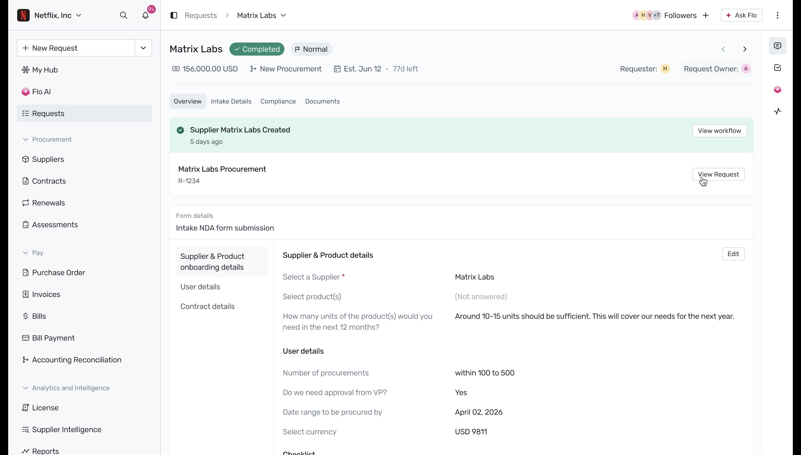Open the Netflix, Inc workspace switcher
This screenshot has width=801, height=455.
57,15
